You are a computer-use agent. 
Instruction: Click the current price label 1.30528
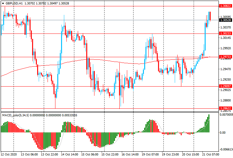pos(225,20)
